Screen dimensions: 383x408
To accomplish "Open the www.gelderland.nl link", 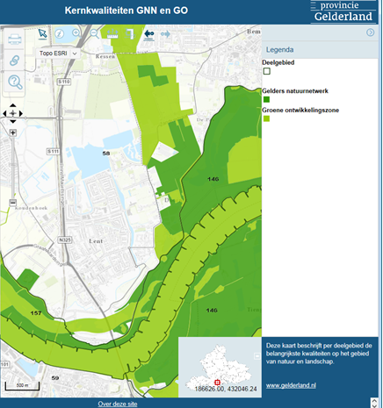I will (x=291, y=385).
